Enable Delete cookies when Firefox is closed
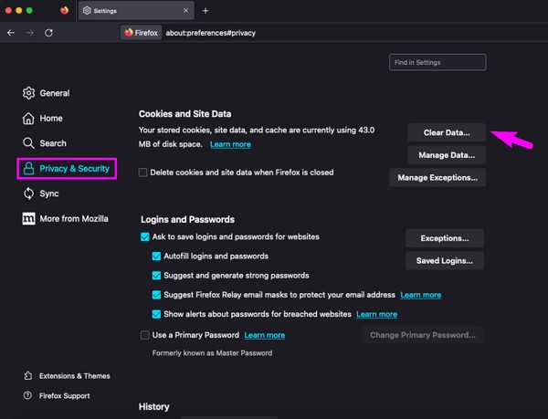The image size is (548, 419). tap(143, 173)
